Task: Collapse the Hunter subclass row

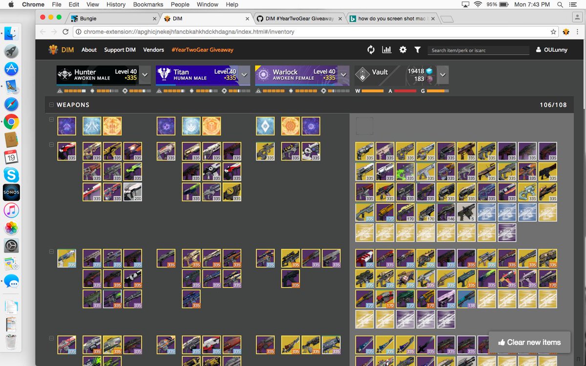Action: coord(51,119)
